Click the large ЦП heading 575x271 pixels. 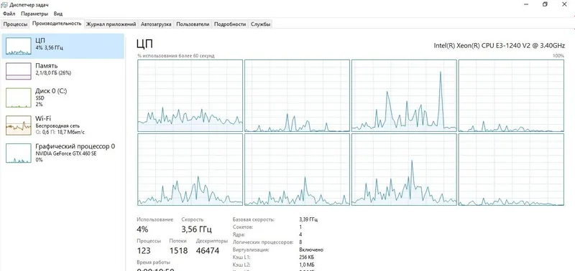point(144,44)
